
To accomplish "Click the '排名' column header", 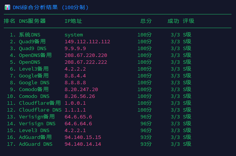I will click(9, 21).
